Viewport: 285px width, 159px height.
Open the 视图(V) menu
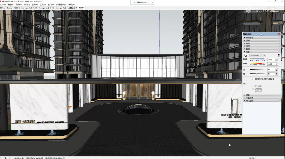[18, 4]
